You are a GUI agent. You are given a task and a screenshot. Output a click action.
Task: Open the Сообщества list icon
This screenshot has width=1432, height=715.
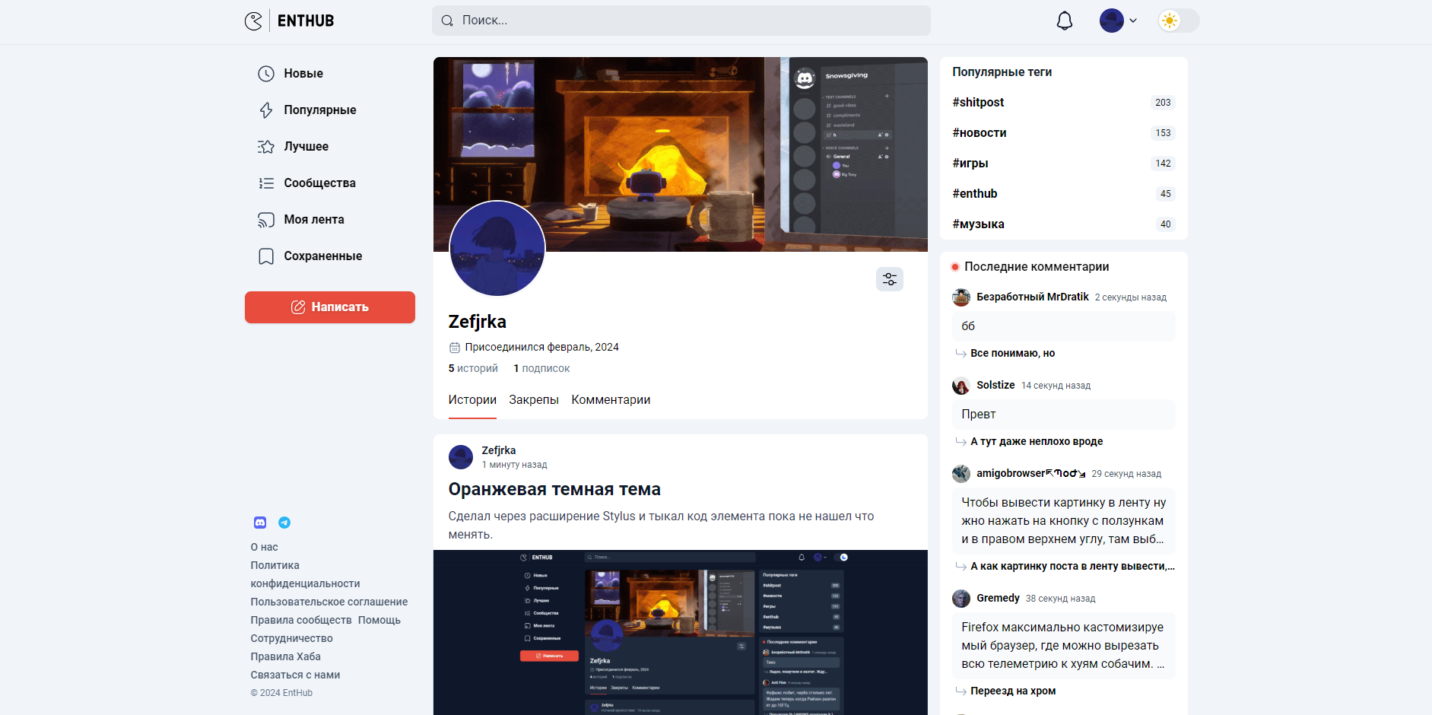pyautogui.click(x=266, y=183)
